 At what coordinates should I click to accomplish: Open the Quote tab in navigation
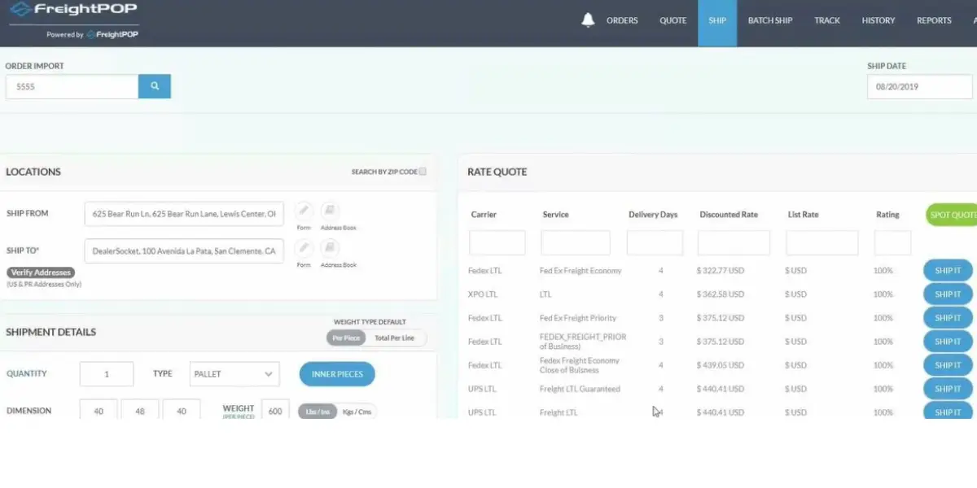point(673,21)
